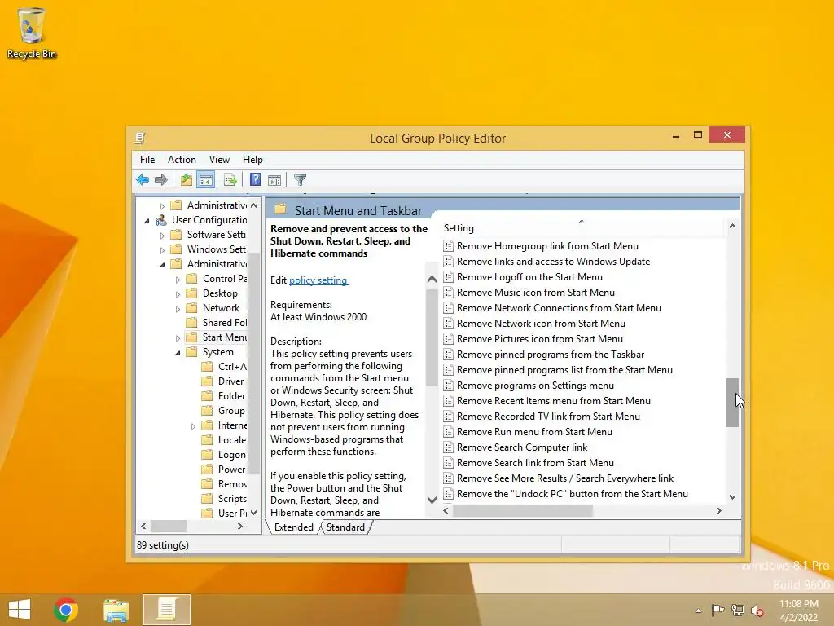Open the Help menu
The height and width of the screenshot is (626, 834).
(252, 160)
